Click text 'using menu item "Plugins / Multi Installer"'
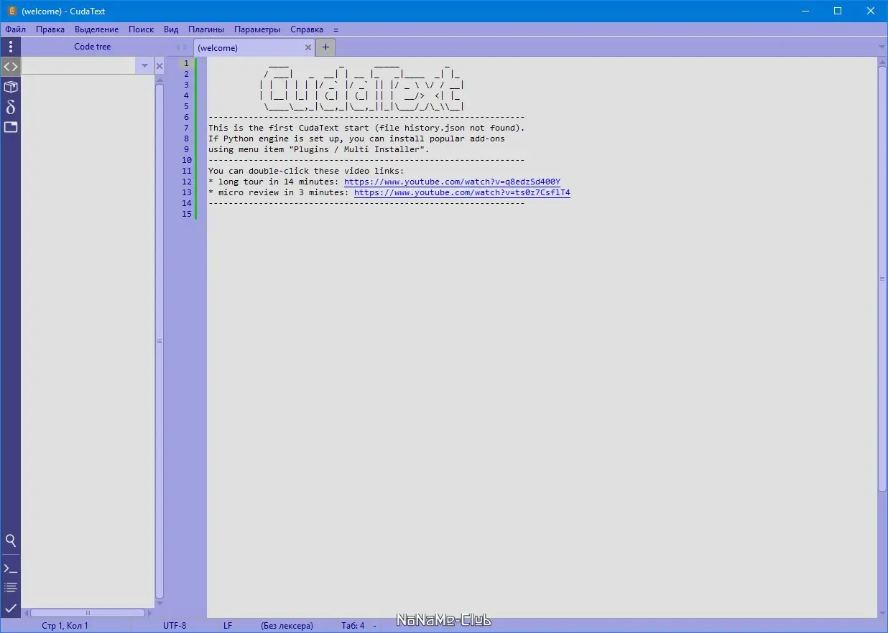 pyautogui.click(x=316, y=149)
